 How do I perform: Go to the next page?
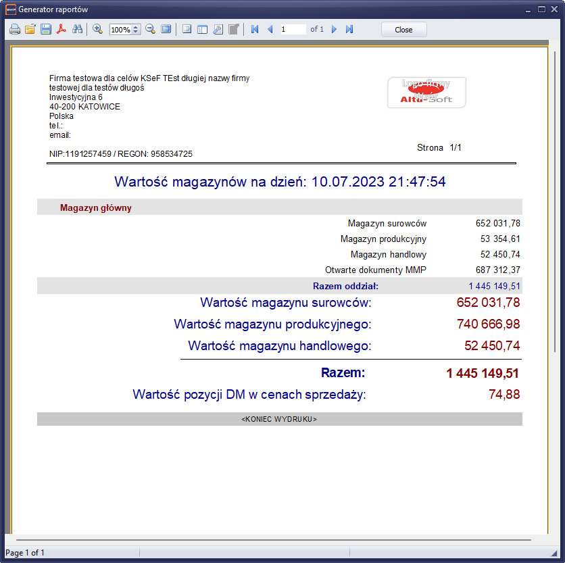334,30
